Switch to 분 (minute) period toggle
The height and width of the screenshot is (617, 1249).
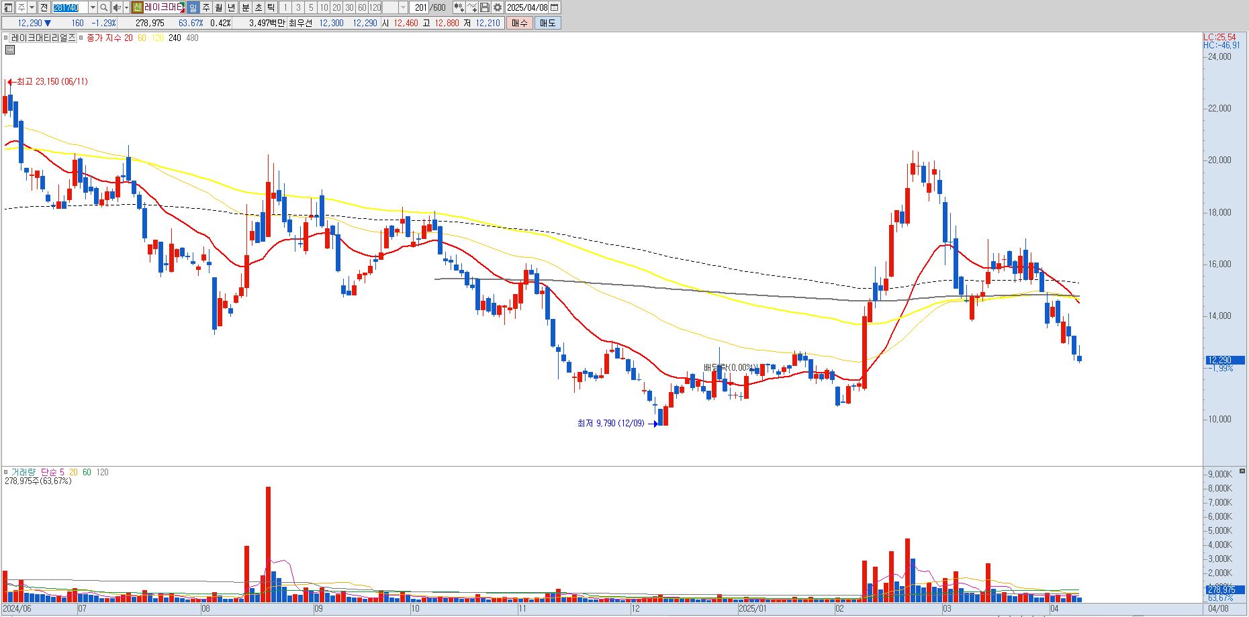244,7
